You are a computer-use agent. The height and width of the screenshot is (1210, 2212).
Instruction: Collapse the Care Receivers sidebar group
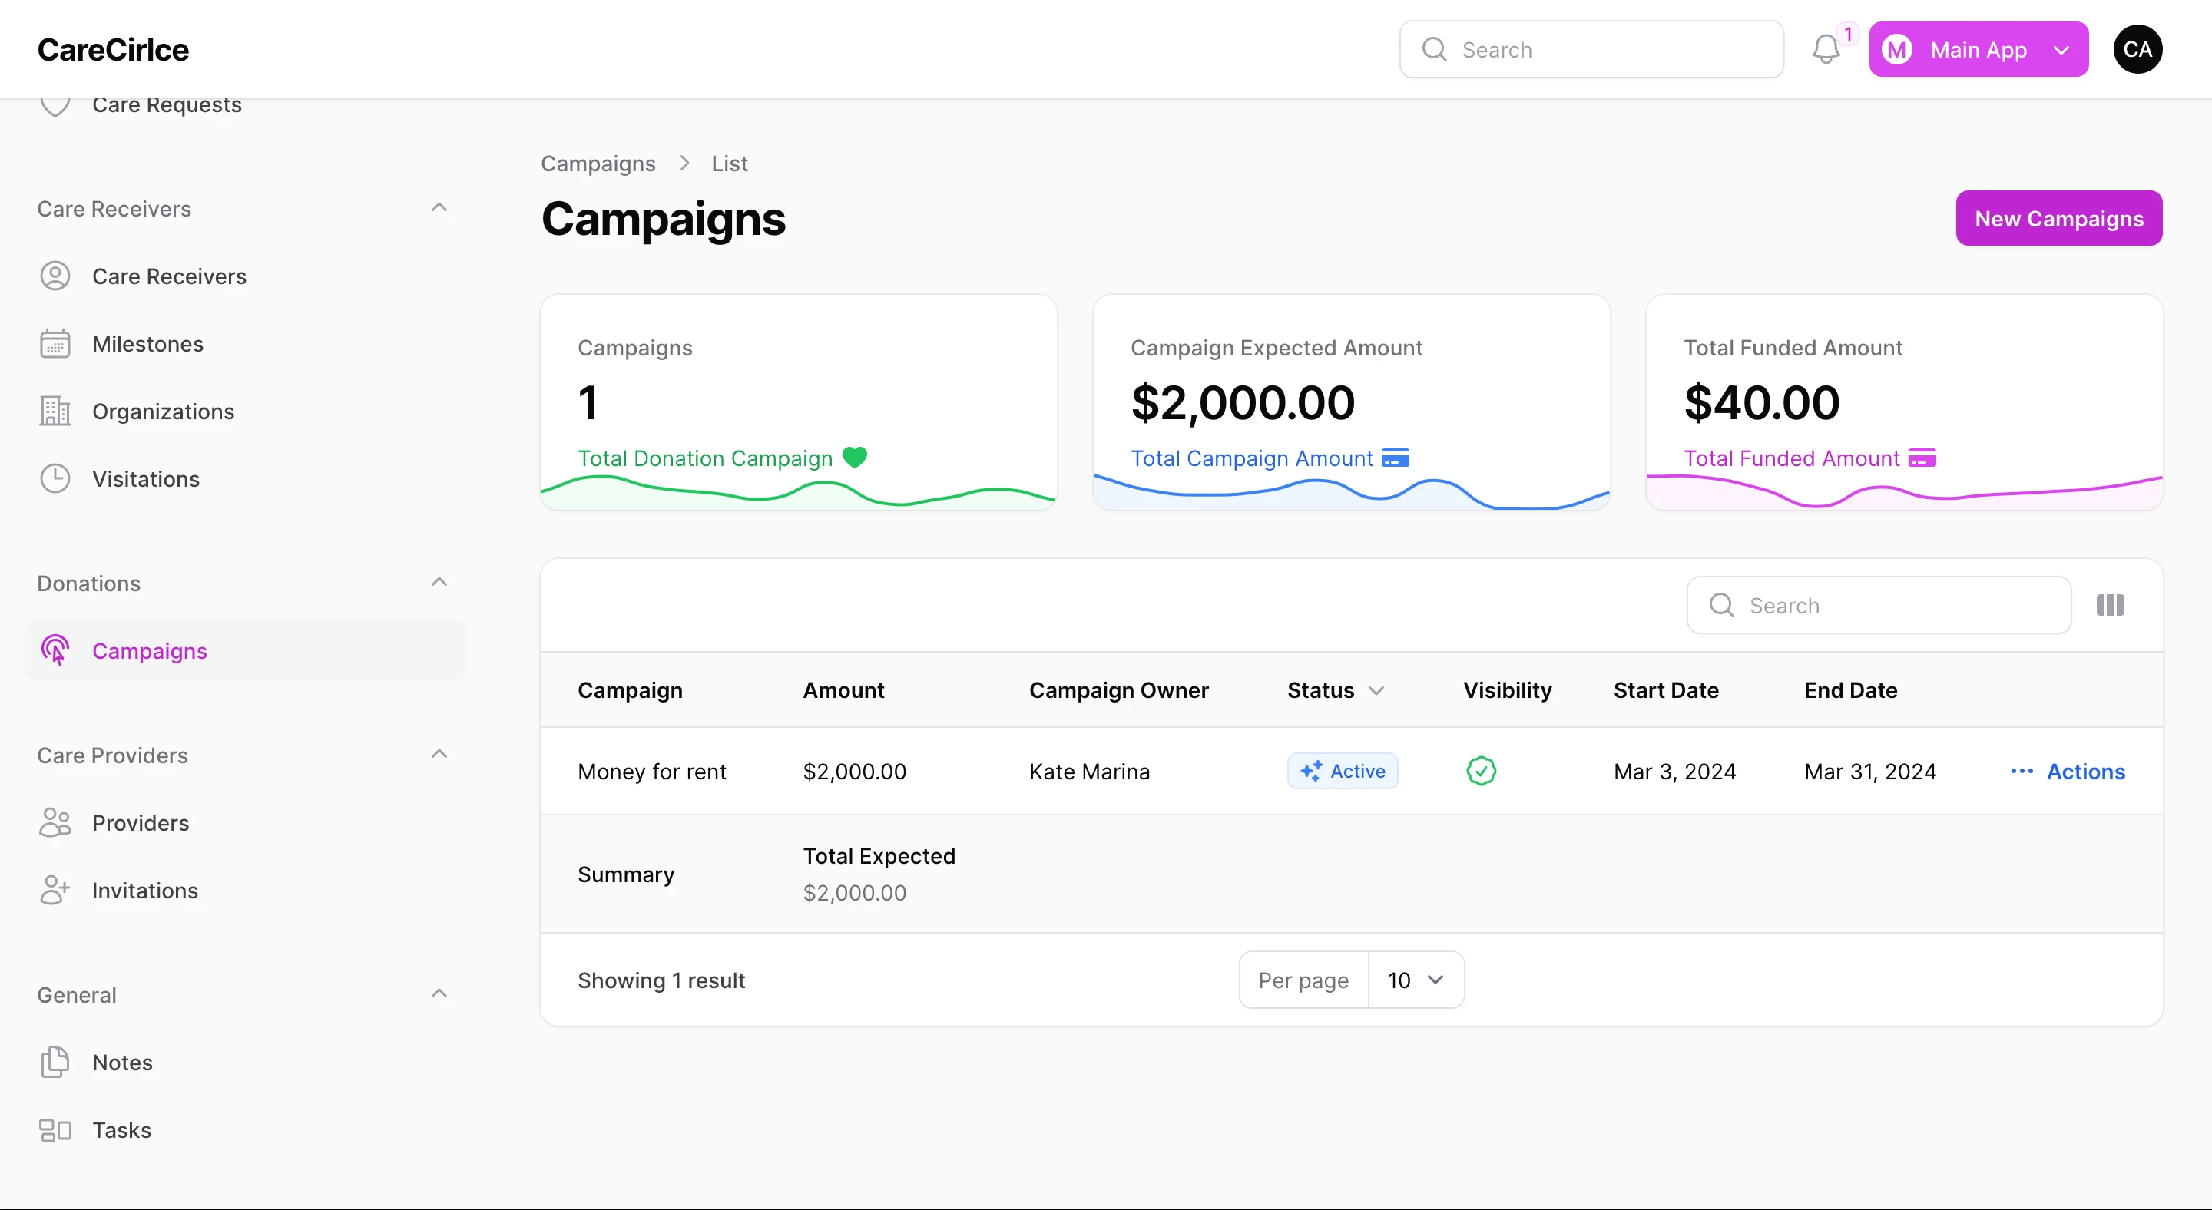(x=439, y=207)
